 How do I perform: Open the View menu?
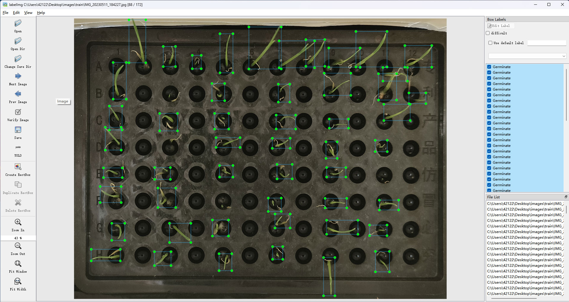click(x=28, y=13)
